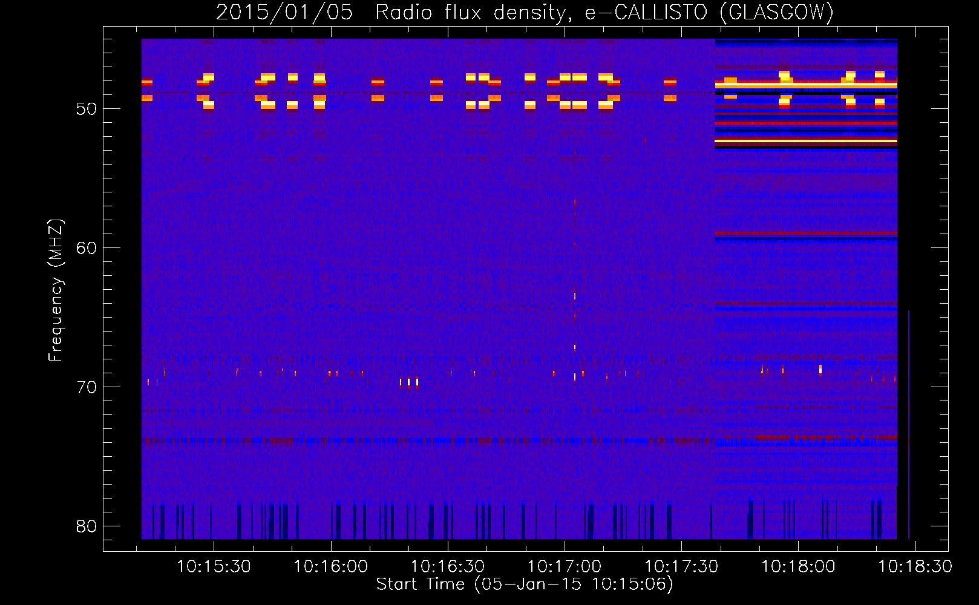Image resolution: width=979 pixels, height=605 pixels.
Task: Click the frequency tick label '60'
Action: coord(87,248)
